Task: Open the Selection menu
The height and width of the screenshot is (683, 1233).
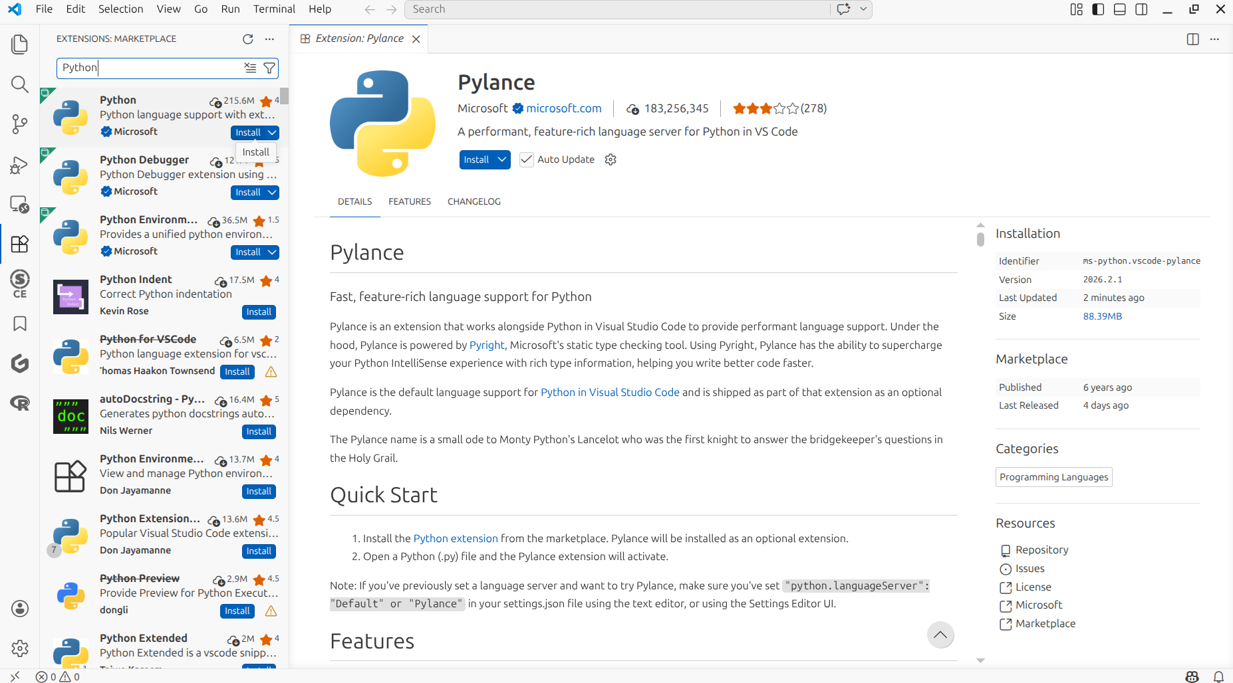Action: (x=121, y=9)
